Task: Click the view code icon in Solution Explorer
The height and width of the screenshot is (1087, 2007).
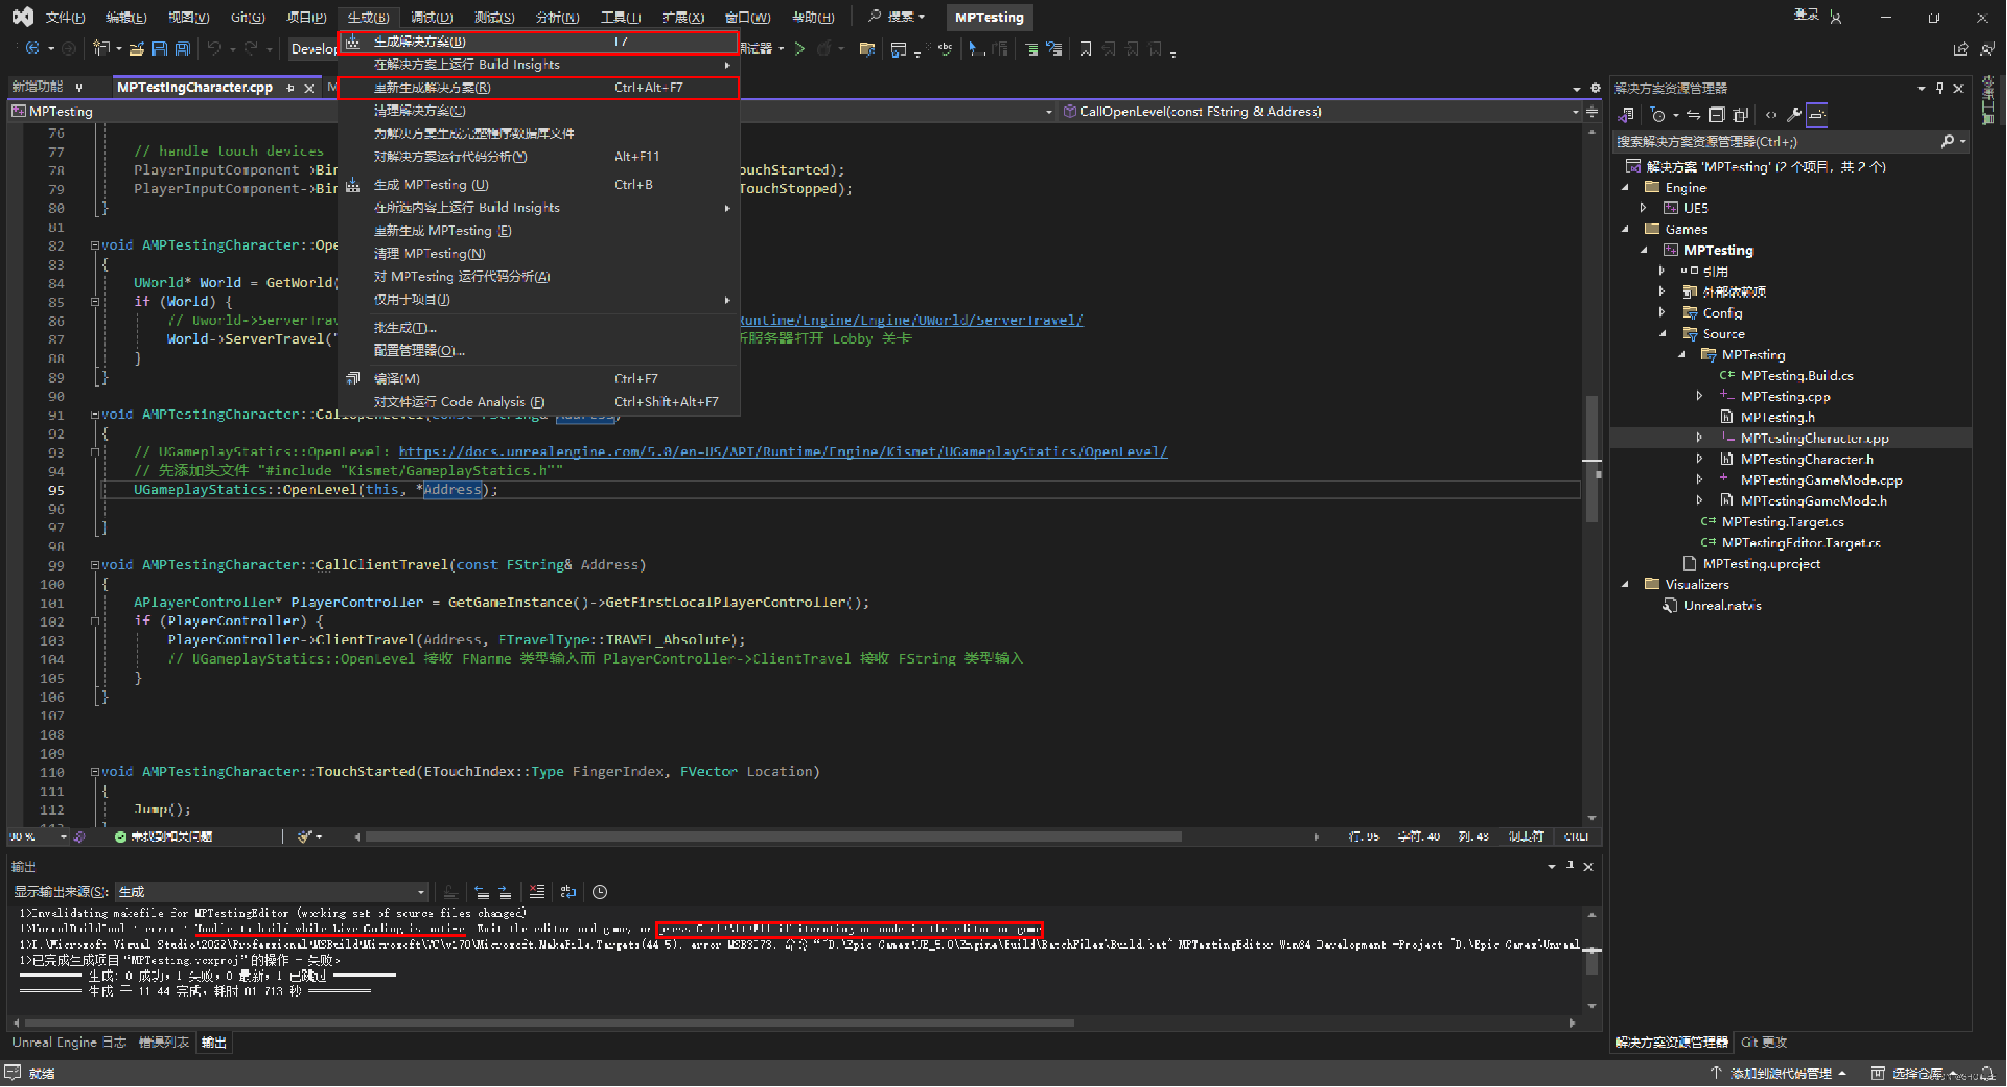Action: pyautogui.click(x=1771, y=115)
